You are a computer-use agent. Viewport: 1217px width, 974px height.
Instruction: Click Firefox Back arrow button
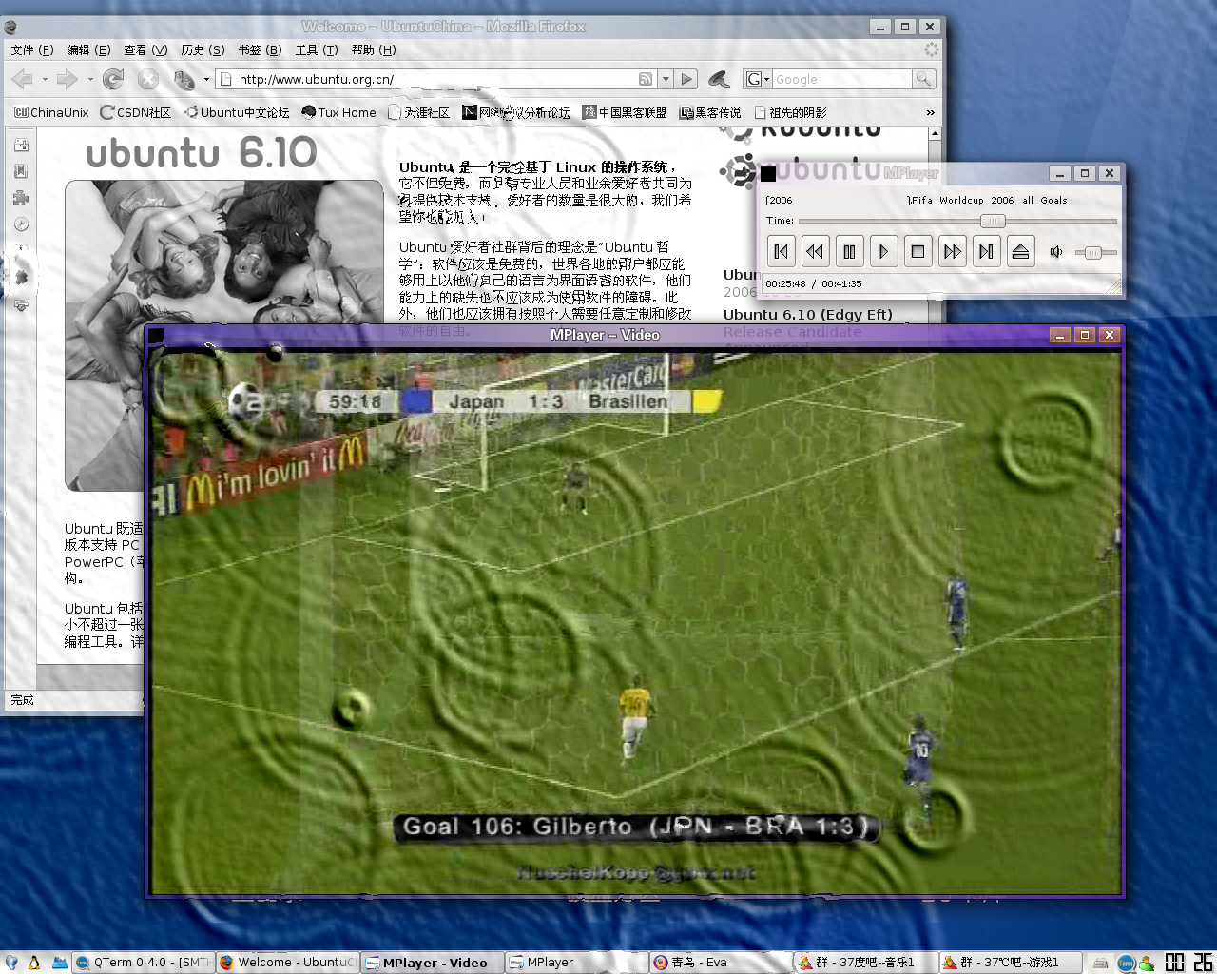(x=23, y=79)
